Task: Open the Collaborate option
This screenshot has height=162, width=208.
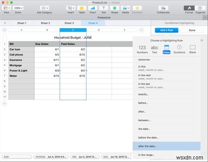Action: (x=163, y=8)
